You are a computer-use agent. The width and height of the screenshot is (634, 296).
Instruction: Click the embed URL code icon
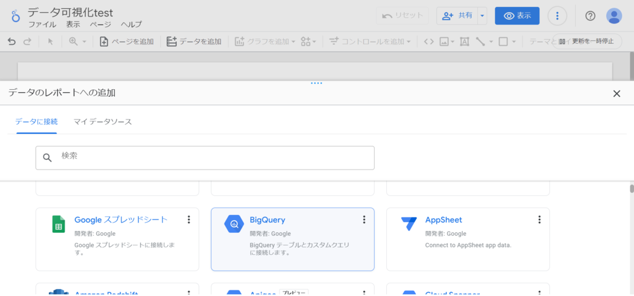point(429,42)
